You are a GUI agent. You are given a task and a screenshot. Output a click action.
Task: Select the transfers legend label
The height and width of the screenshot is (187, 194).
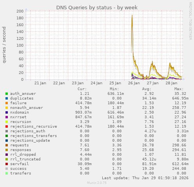[21, 173]
